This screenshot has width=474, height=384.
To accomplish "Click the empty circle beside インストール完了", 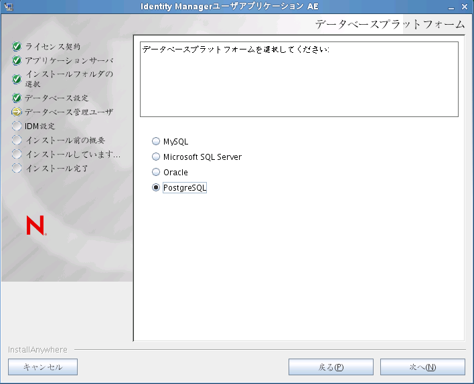I will 17,168.
